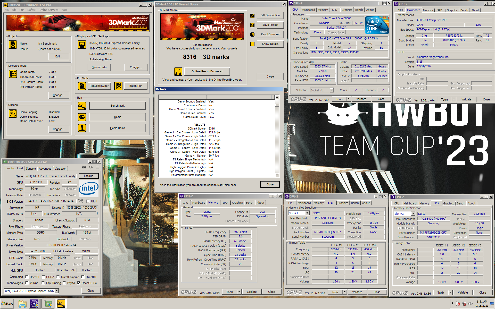Click the 3DMark2001 taskbar icon
The image size is (495, 309).
(x=61, y=304)
